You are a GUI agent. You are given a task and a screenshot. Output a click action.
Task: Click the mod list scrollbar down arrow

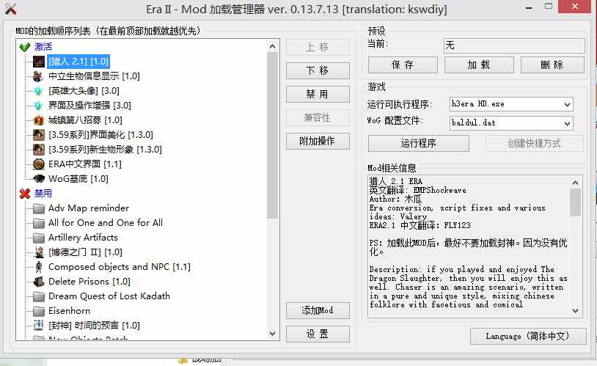pos(272,333)
